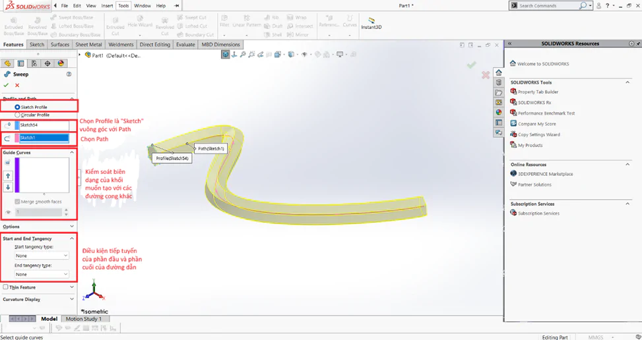Click the Search Commands magnifier icon

(583, 6)
